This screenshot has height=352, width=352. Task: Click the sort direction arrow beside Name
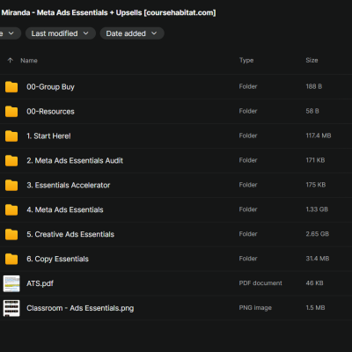(11, 61)
